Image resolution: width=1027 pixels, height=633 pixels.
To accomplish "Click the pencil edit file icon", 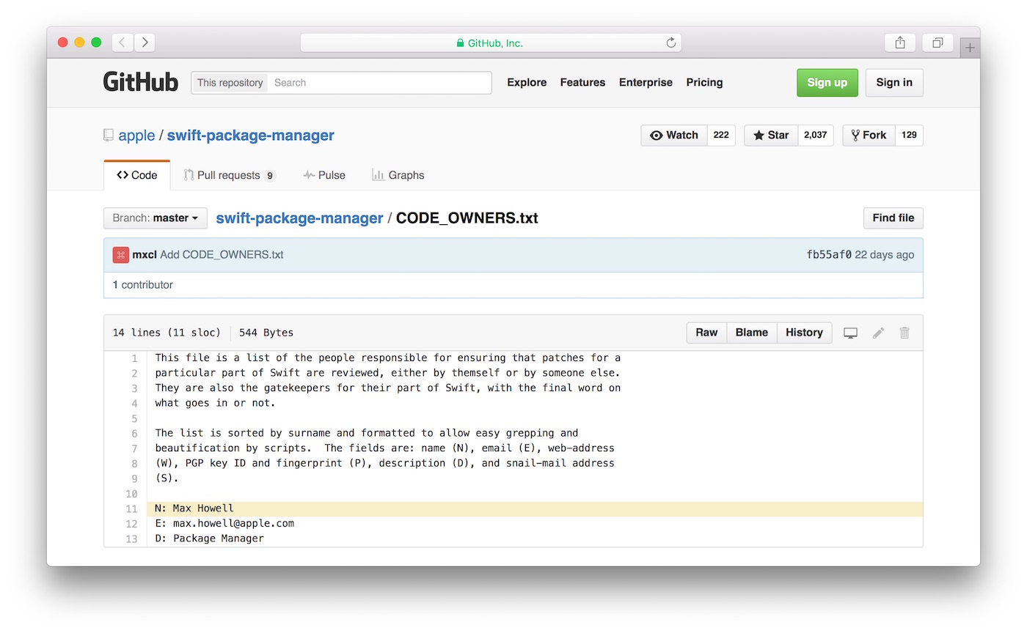I will (878, 333).
